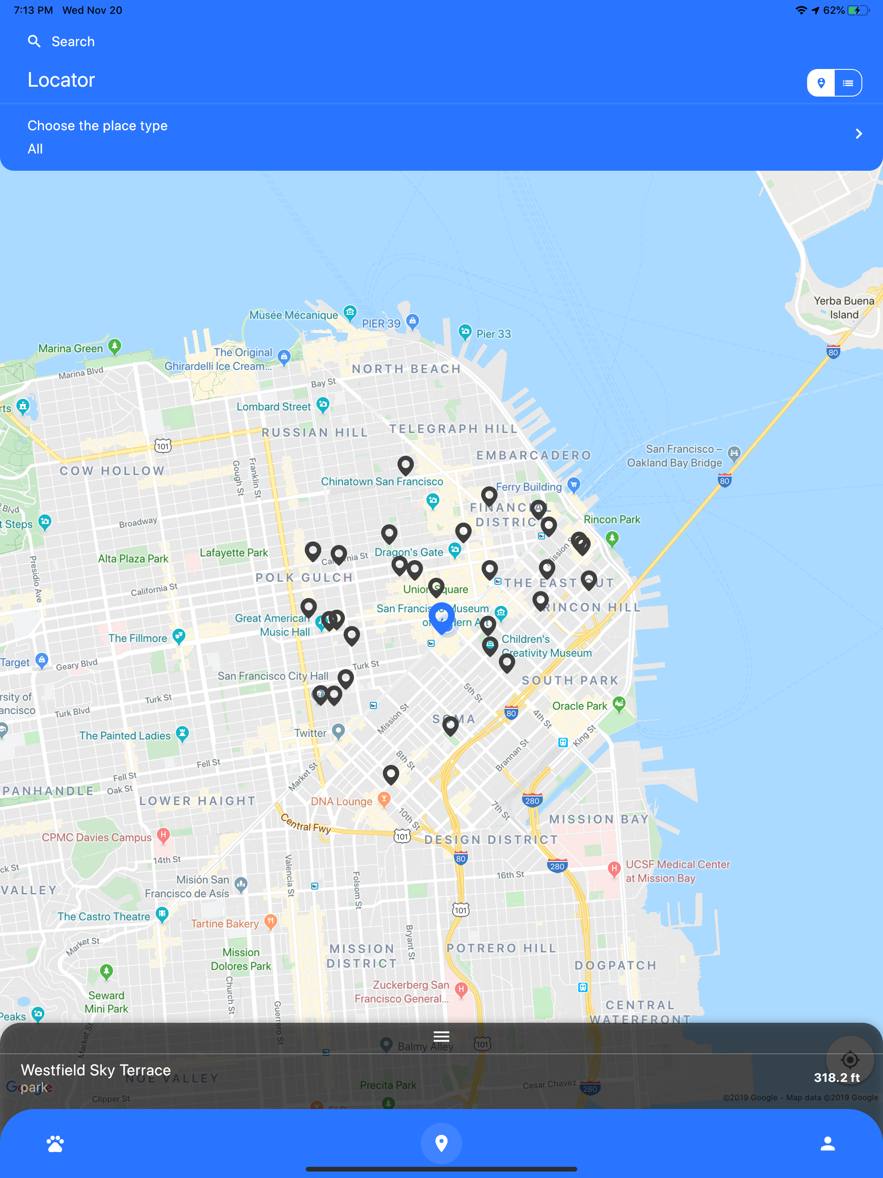Tap the Rincon Park green marker

[x=613, y=539]
